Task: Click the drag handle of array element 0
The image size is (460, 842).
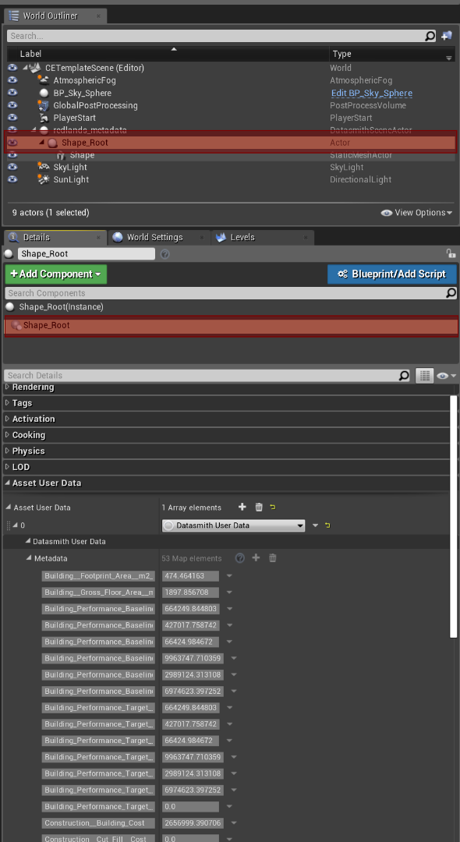Action: pos(8,525)
